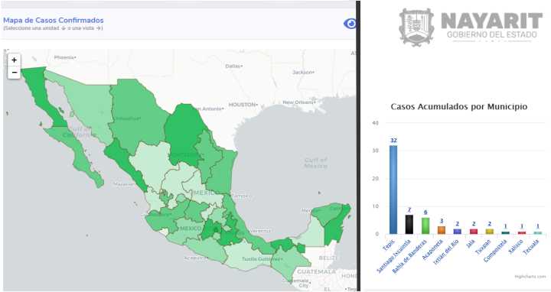Select the yellow Tuxpan bar
Screen dimensions: 551x292
click(490, 232)
